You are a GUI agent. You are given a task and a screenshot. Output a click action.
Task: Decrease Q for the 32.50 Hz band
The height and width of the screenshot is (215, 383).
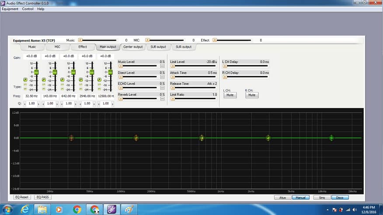(24, 104)
